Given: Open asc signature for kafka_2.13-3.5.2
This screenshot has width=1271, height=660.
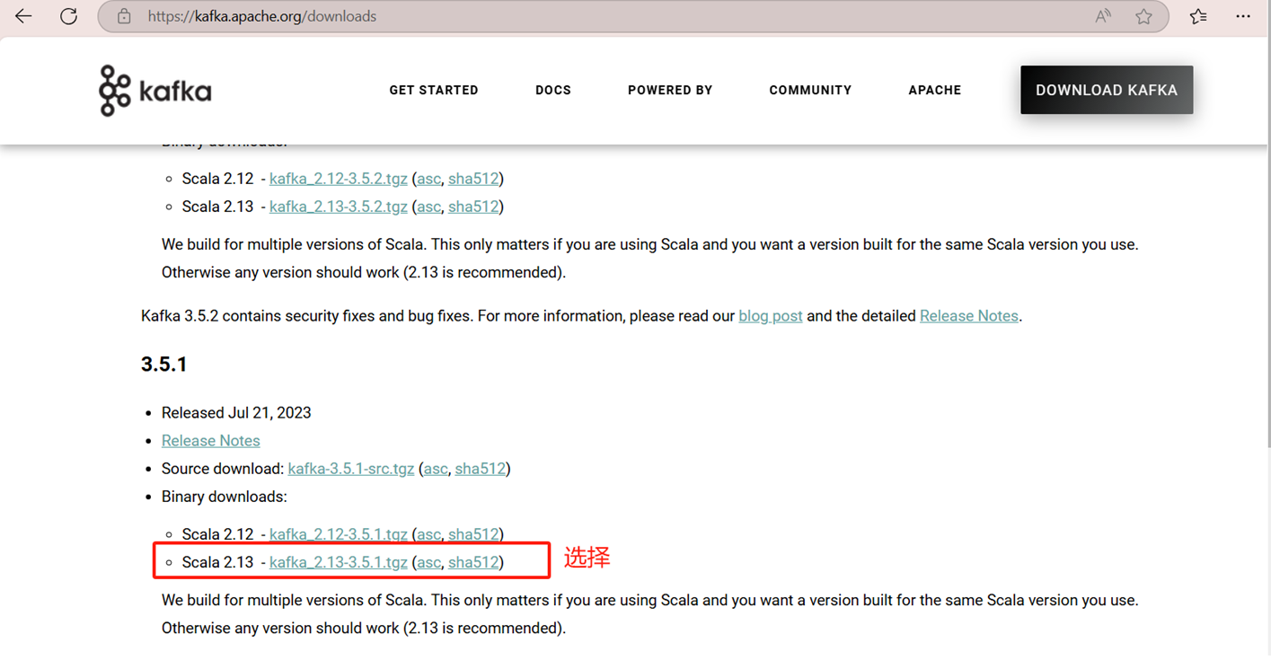Looking at the screenshot, I should click(429, 207).
